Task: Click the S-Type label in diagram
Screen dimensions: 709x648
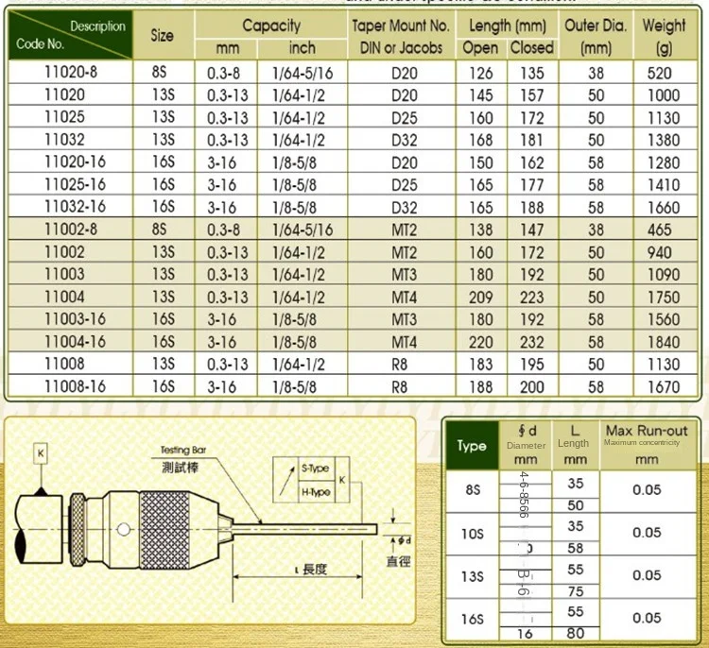Action: point(316,469)
